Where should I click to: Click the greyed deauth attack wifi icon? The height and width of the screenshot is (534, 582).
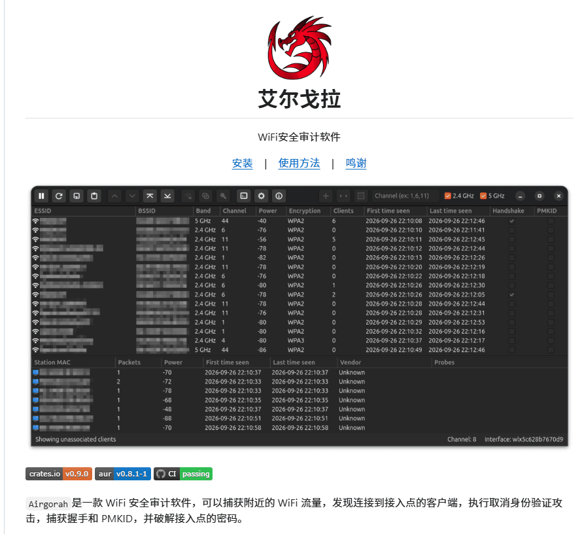pyautogui.click(x=188, y=196)
